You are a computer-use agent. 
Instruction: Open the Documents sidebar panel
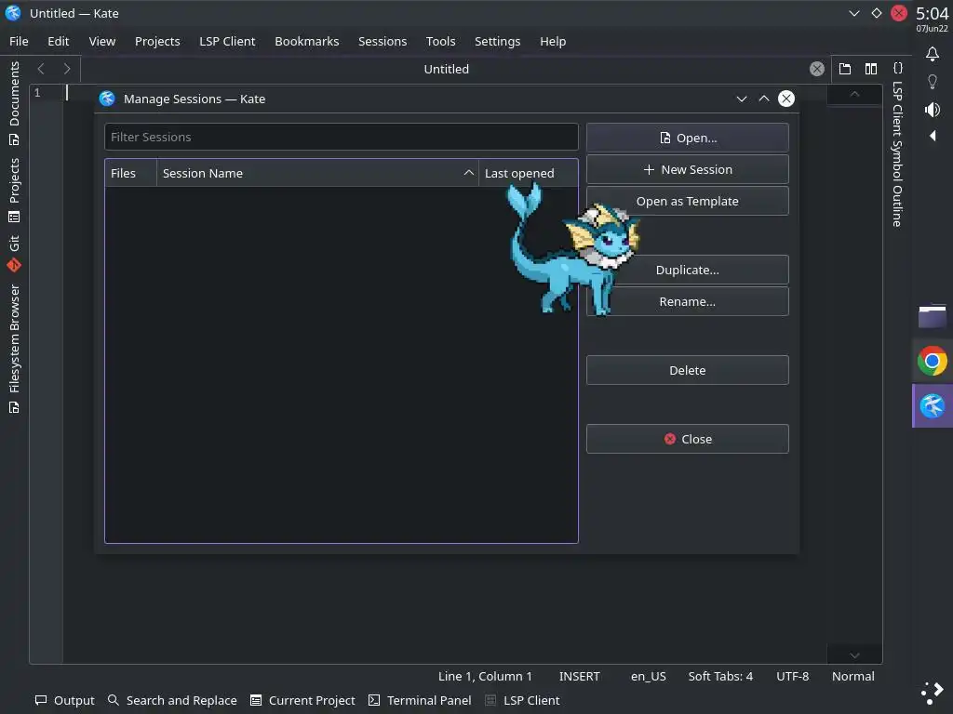coord(14,103)
